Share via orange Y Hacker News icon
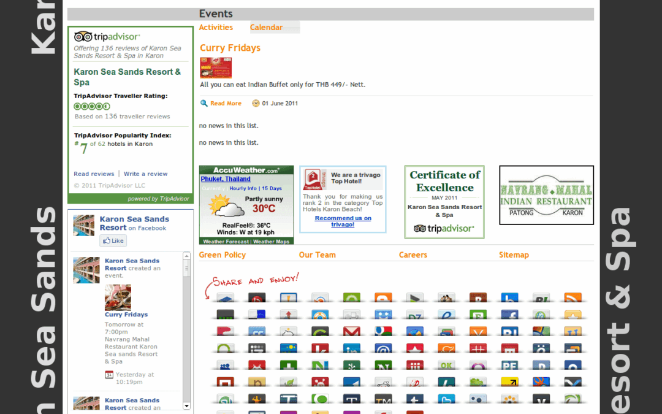Viewport: 662px width, 414px height. coord(478,331)
